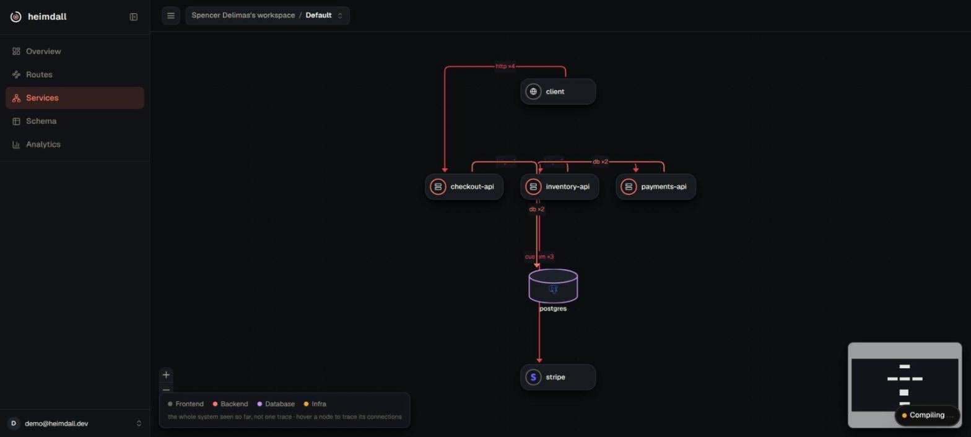Screen dimensions: 971x437
Task: Click the Services node icon
Action: click(16, 98)
